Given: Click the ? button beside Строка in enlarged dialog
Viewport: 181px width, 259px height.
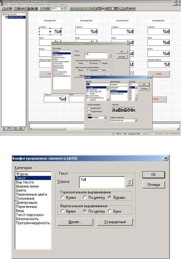Looking at the screenshot, I should point(130,182).
